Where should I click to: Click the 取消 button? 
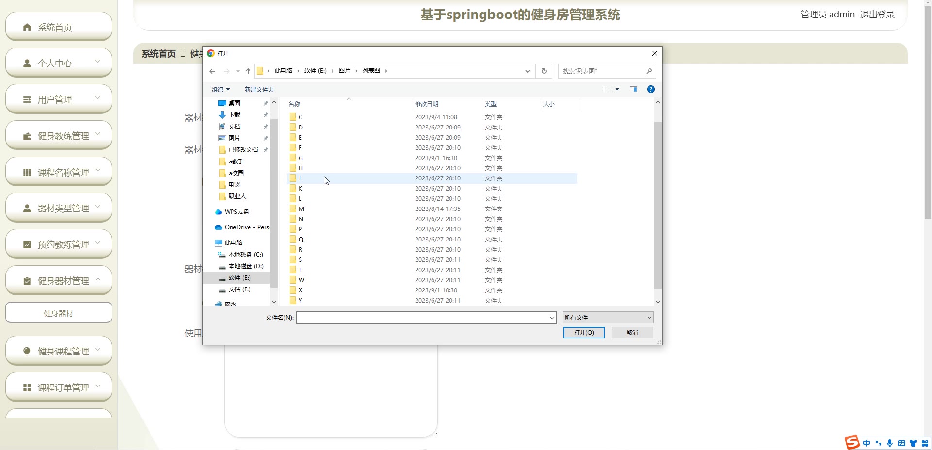coord(632,333)
